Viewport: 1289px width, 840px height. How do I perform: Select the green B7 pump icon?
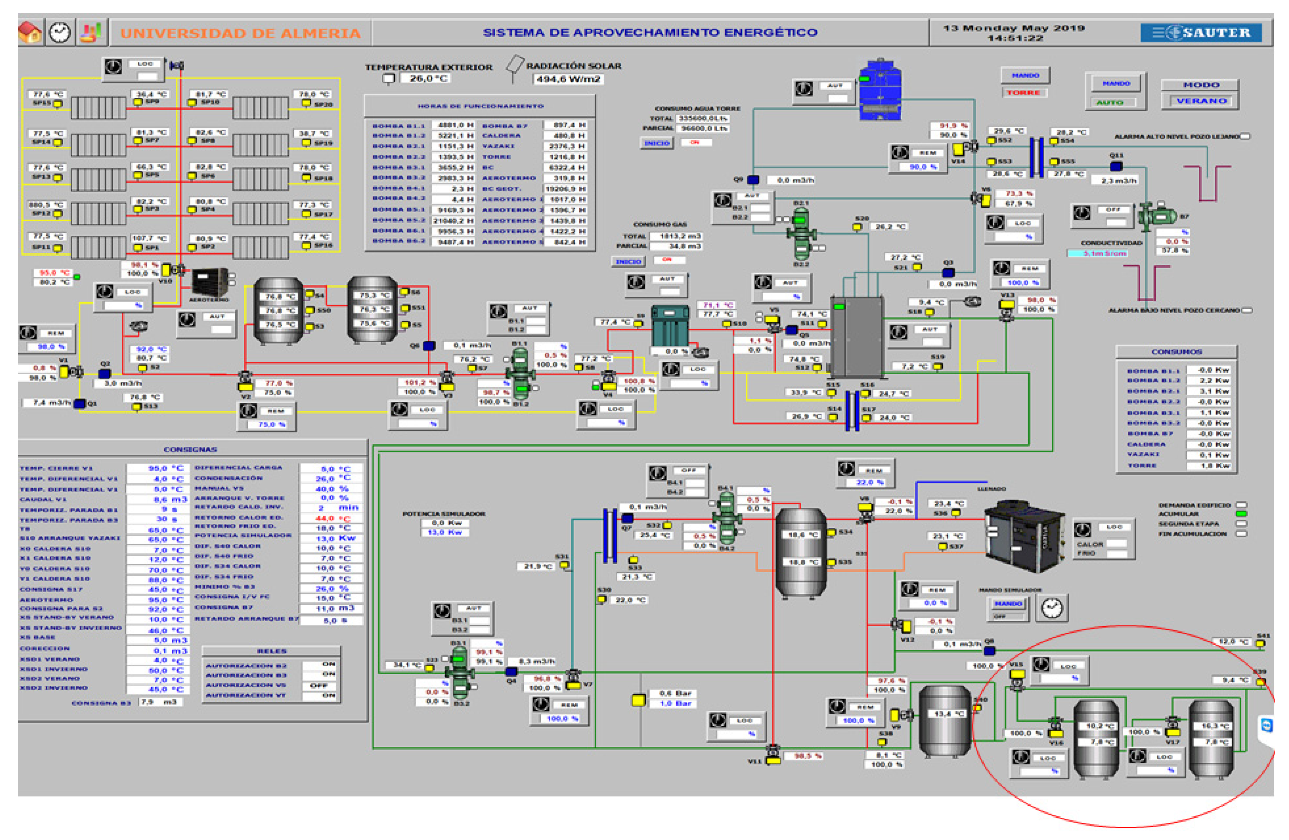[x=1157, y=216]
